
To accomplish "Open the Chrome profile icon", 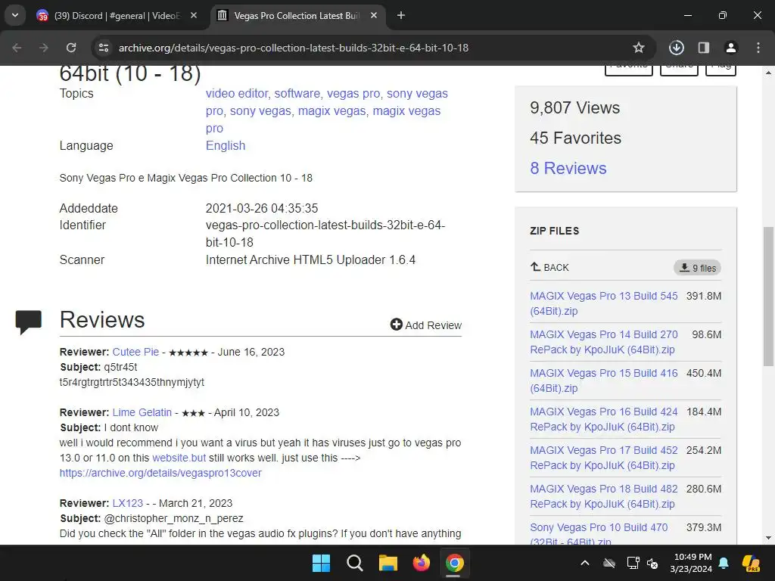I will tap(730, 48).
